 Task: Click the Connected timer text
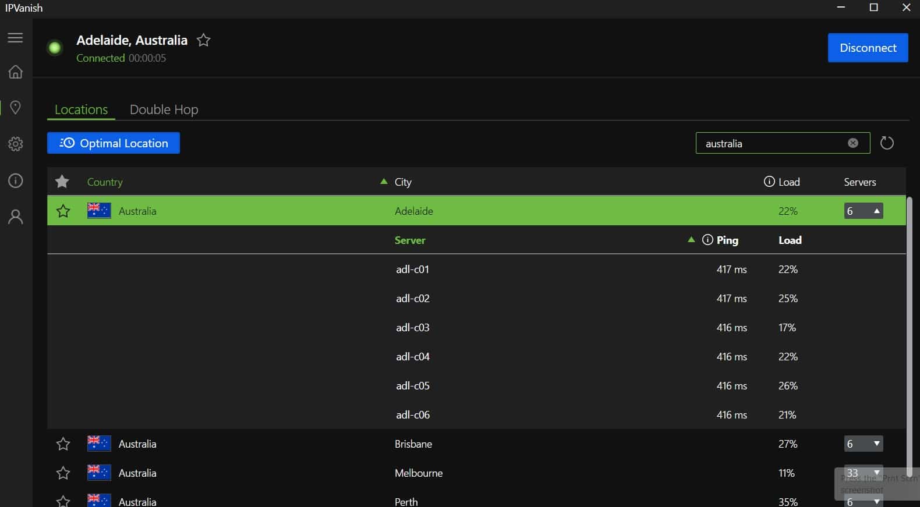121,58
